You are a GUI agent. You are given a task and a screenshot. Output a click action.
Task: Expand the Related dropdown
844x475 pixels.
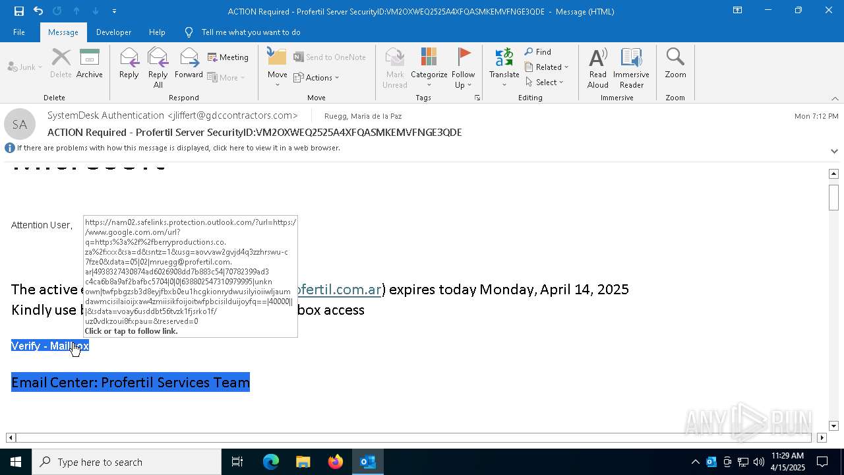pyautogui.click(x=547, y=67)
